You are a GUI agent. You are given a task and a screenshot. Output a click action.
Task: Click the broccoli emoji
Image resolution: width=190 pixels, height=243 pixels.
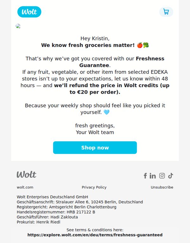click(146, 45)
